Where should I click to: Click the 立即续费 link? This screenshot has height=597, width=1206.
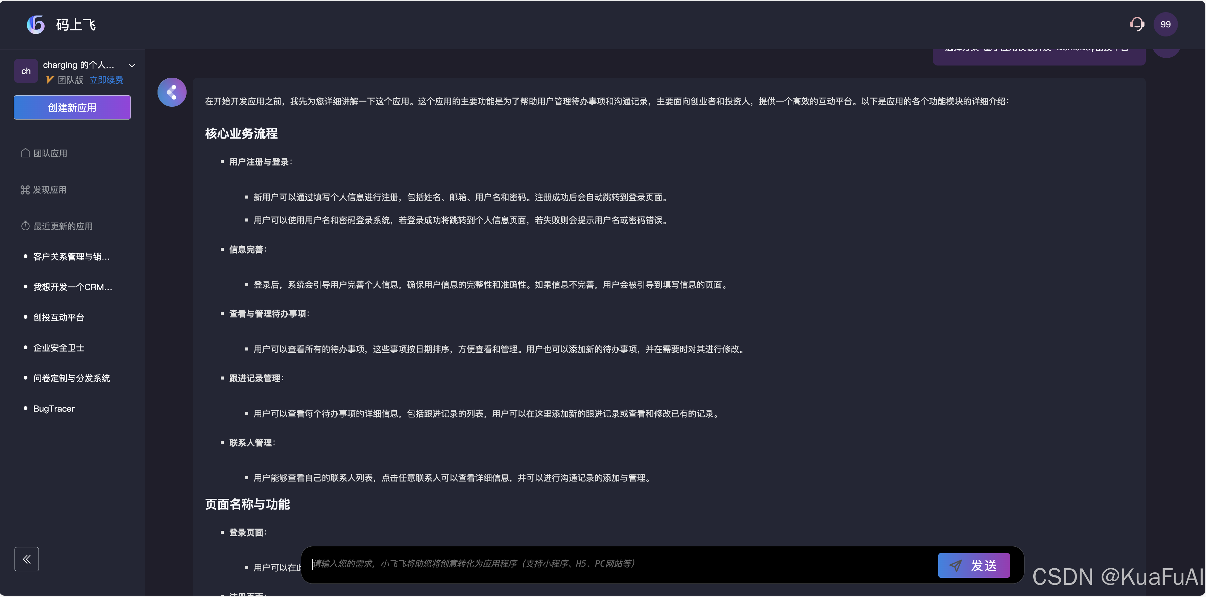(106, 80)
